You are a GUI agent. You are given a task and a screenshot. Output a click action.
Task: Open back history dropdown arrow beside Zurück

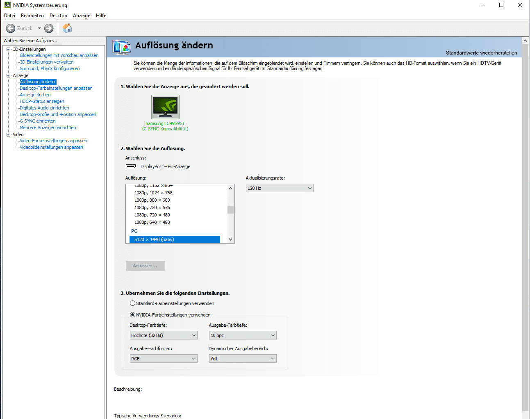(x=39, y=28)
